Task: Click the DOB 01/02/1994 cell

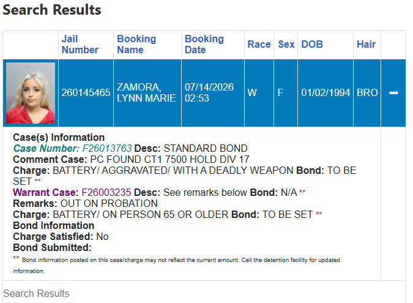Action: coord(326,93)
